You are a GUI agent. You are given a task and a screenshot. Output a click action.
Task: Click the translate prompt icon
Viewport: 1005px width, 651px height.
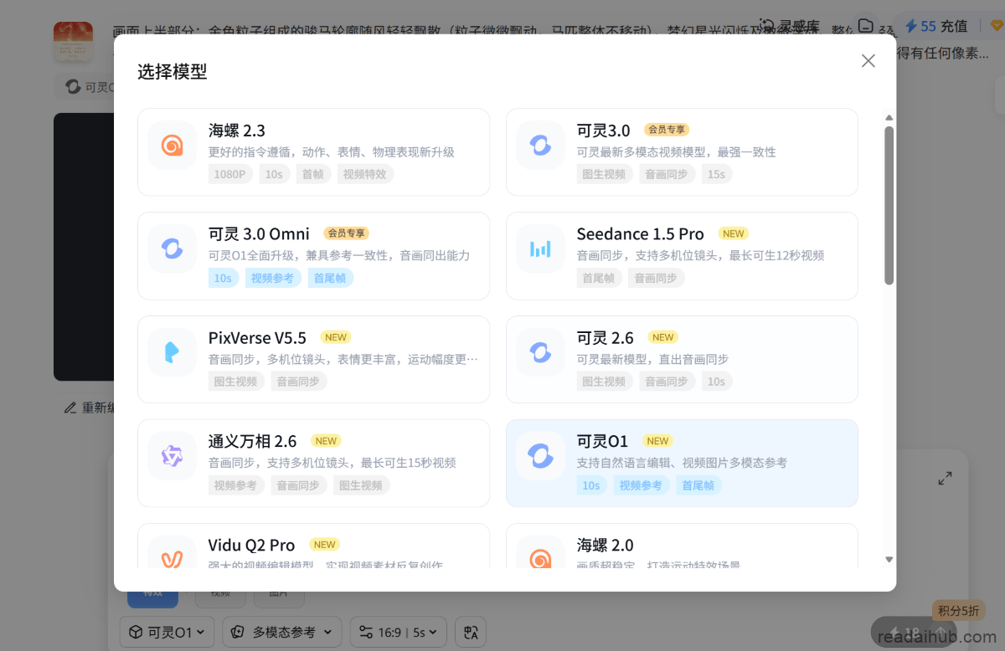click(x=471, y=633)
